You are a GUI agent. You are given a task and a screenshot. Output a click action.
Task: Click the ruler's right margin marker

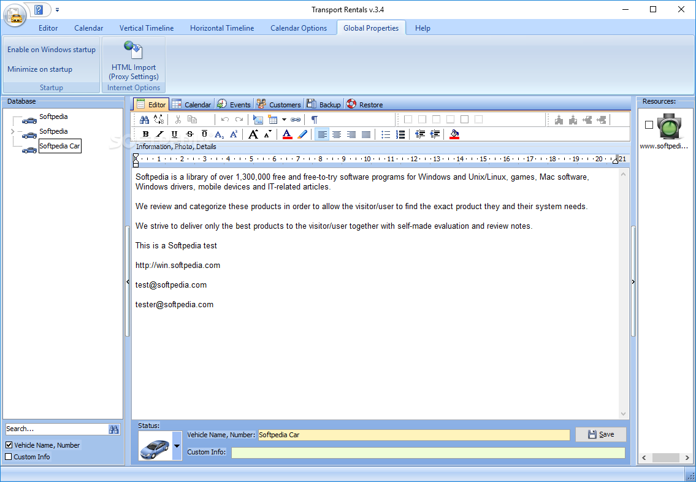(615, 160)
